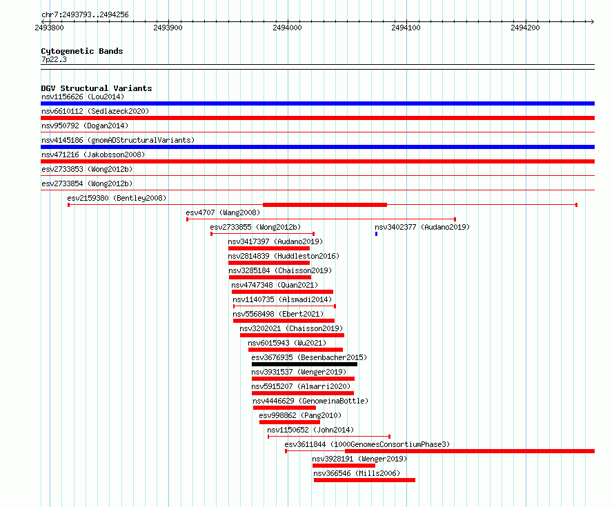Click the esv2733855 (Wong2012b) label
The image size is (614, 507).
255,227
